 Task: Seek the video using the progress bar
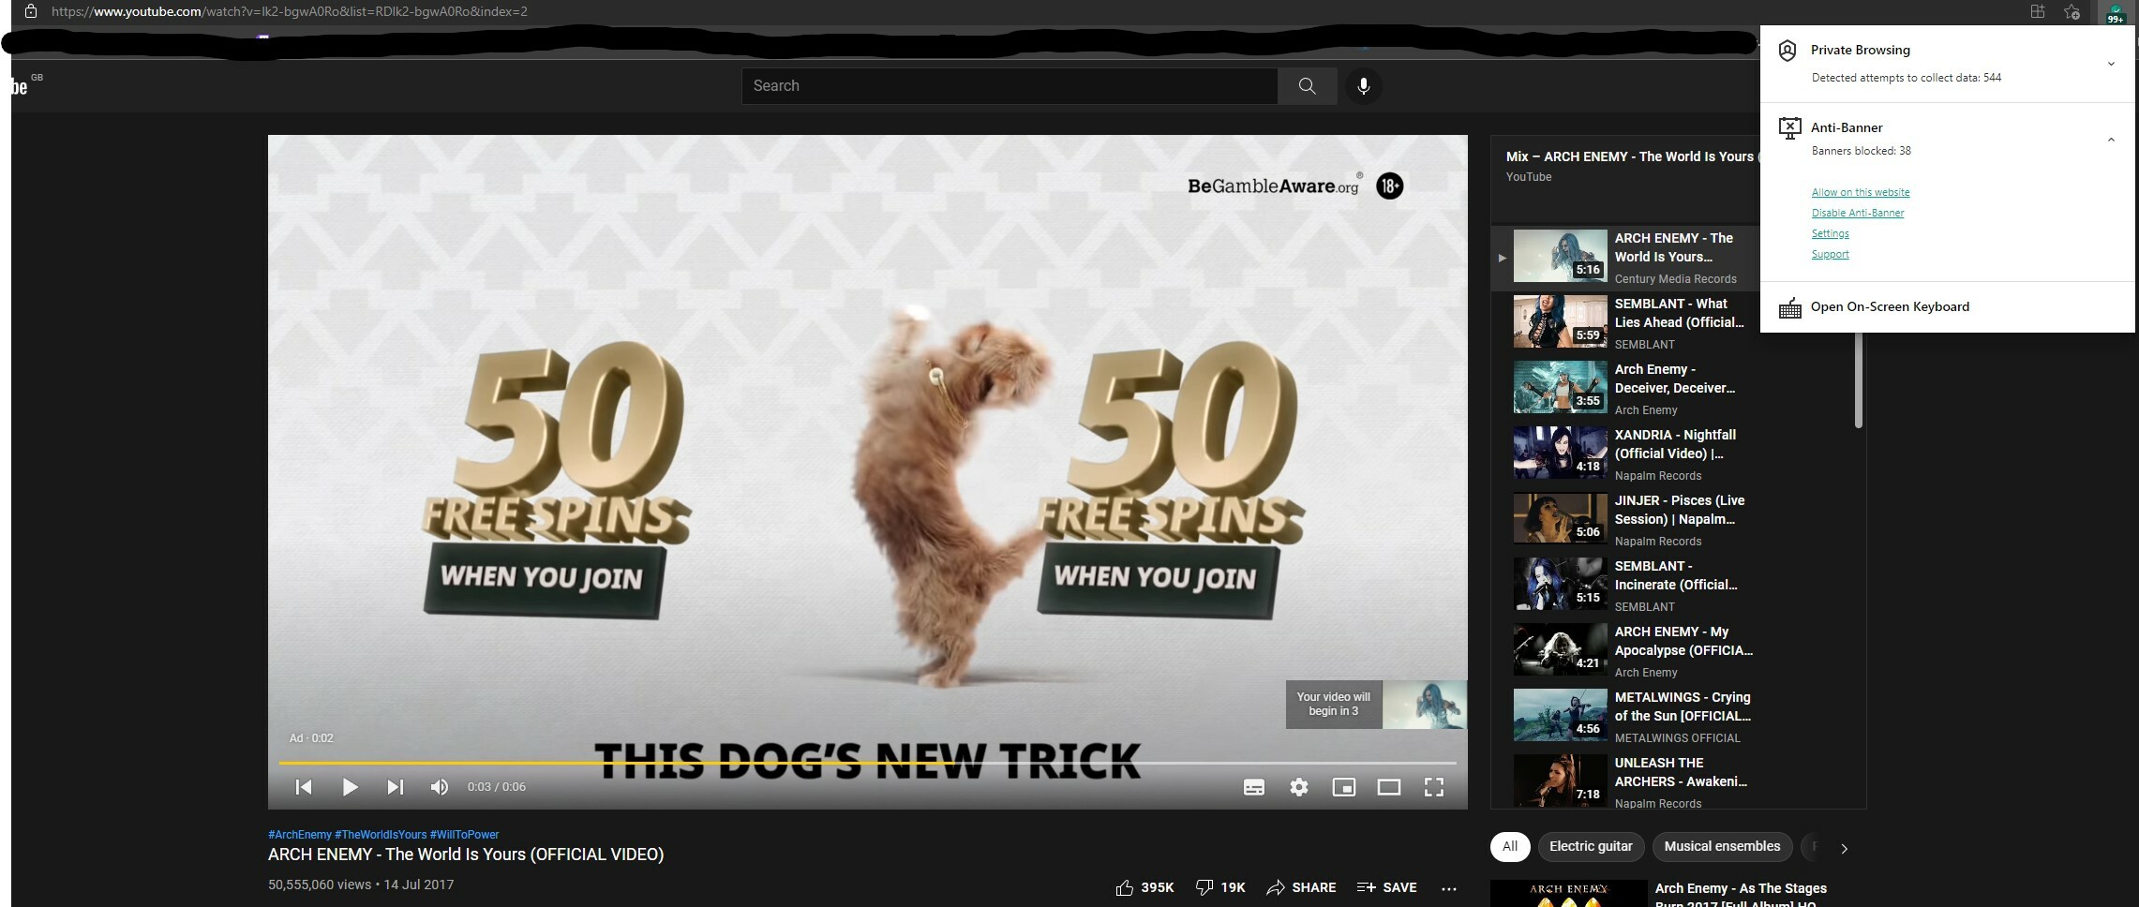[868, 763]
